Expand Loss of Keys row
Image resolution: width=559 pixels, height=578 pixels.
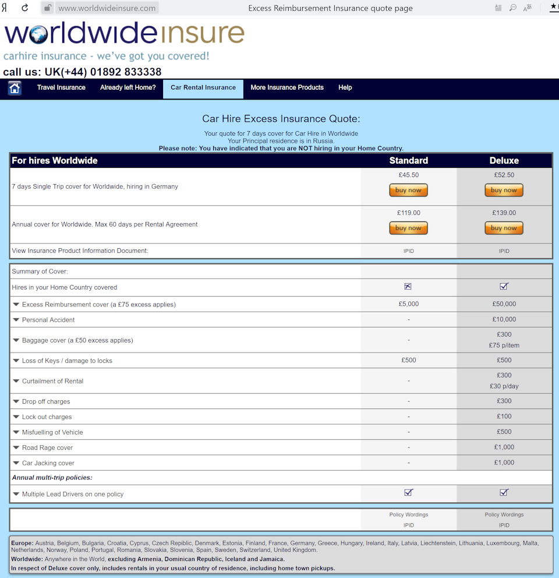point(16,361)
